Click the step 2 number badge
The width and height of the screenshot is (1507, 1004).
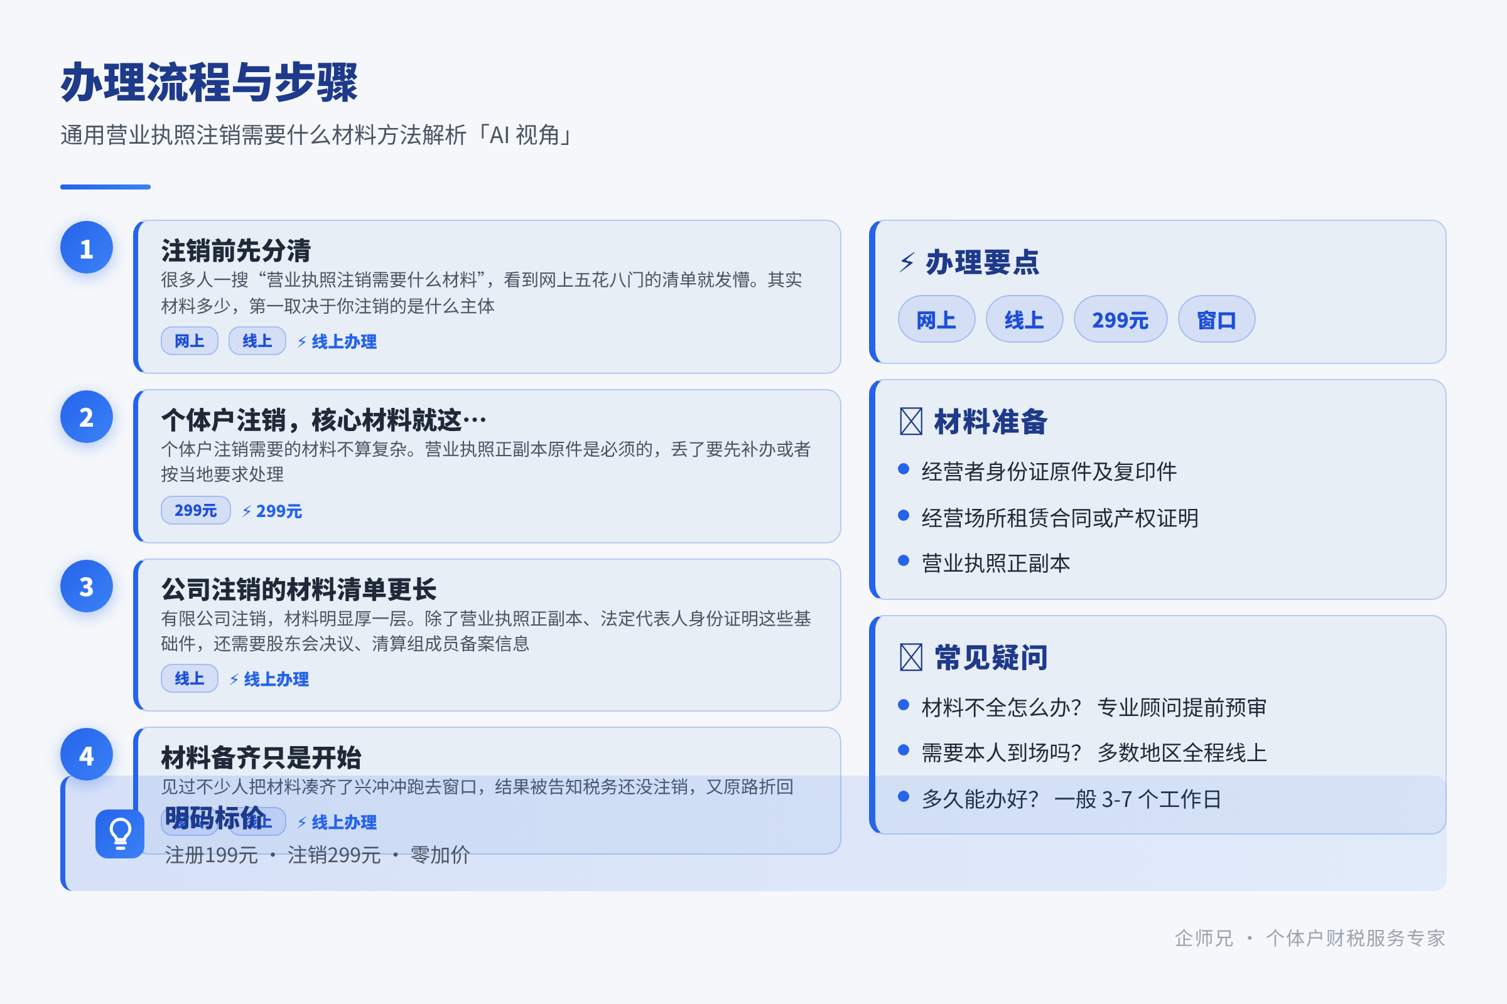tap(87, 417)
